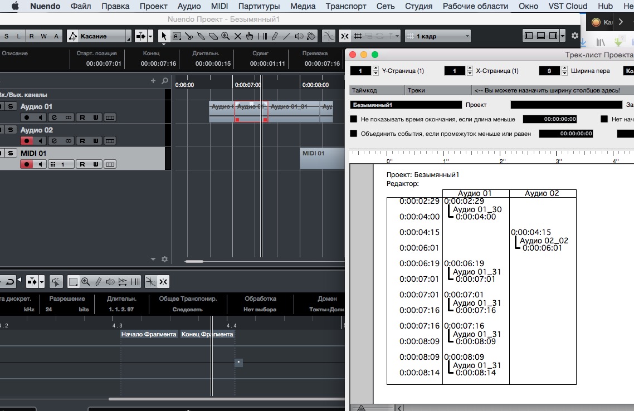Add track with the plus icon
Viewport: 634px width, 411px height.
(x=153, y=81)
